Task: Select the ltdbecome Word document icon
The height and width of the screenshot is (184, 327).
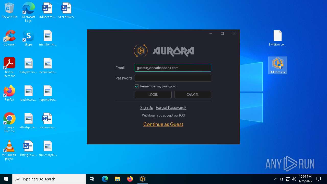Action: click(x=48, y=11)
